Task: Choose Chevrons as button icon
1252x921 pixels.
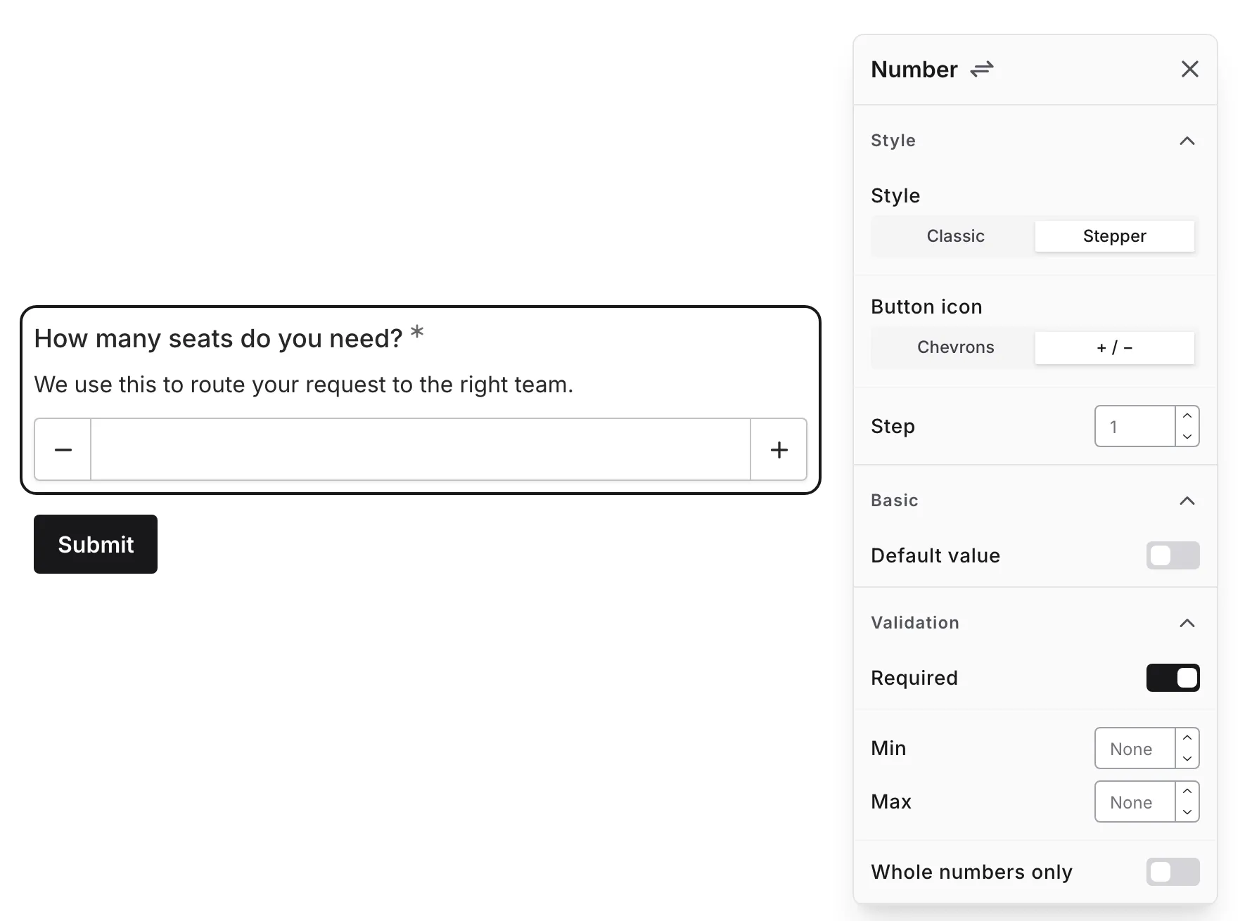Action: pos(955,347)
